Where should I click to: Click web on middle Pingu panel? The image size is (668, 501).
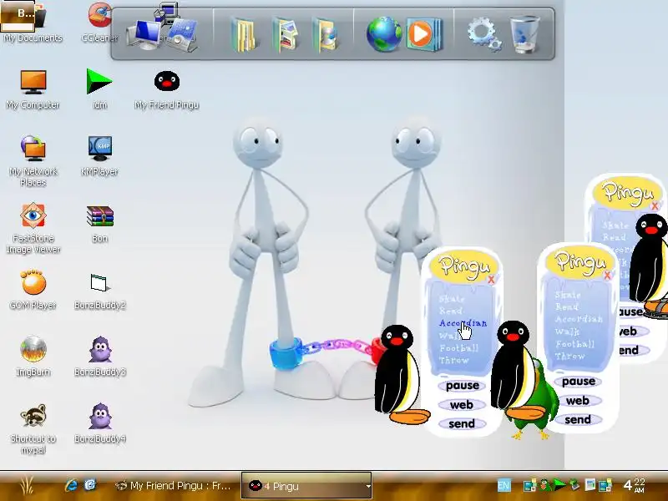(x=578, y=401)
